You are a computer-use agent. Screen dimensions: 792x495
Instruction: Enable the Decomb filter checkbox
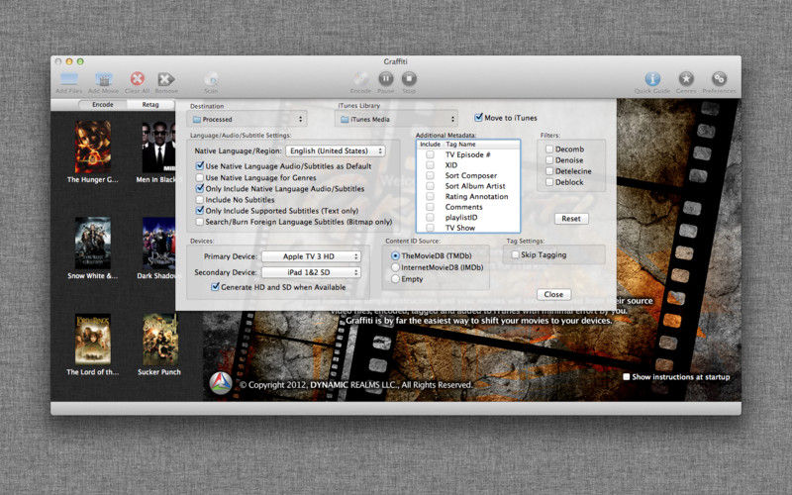549,149
